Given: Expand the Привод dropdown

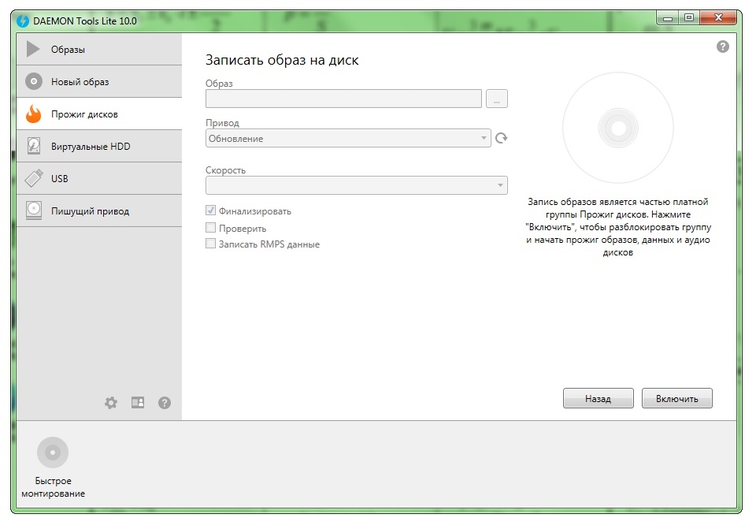Looking at the screenshot, I should [x=347, y=139].
